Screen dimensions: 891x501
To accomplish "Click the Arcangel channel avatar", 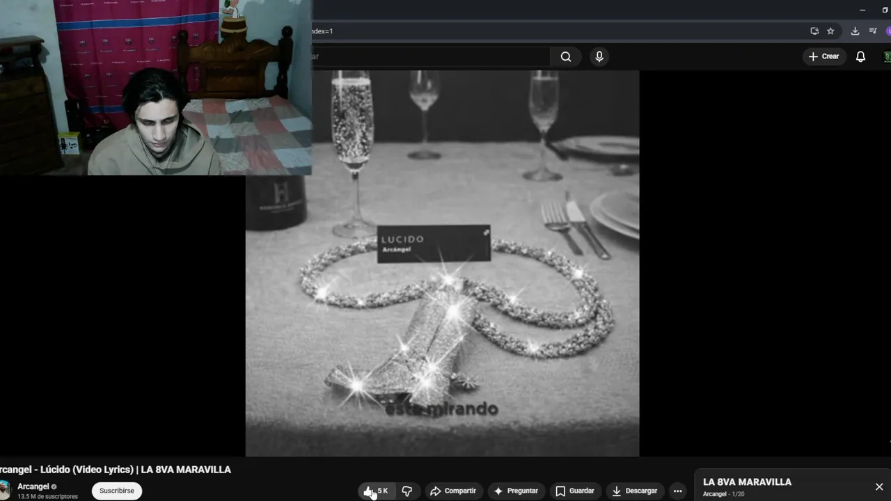I will [x=5, y=490].
